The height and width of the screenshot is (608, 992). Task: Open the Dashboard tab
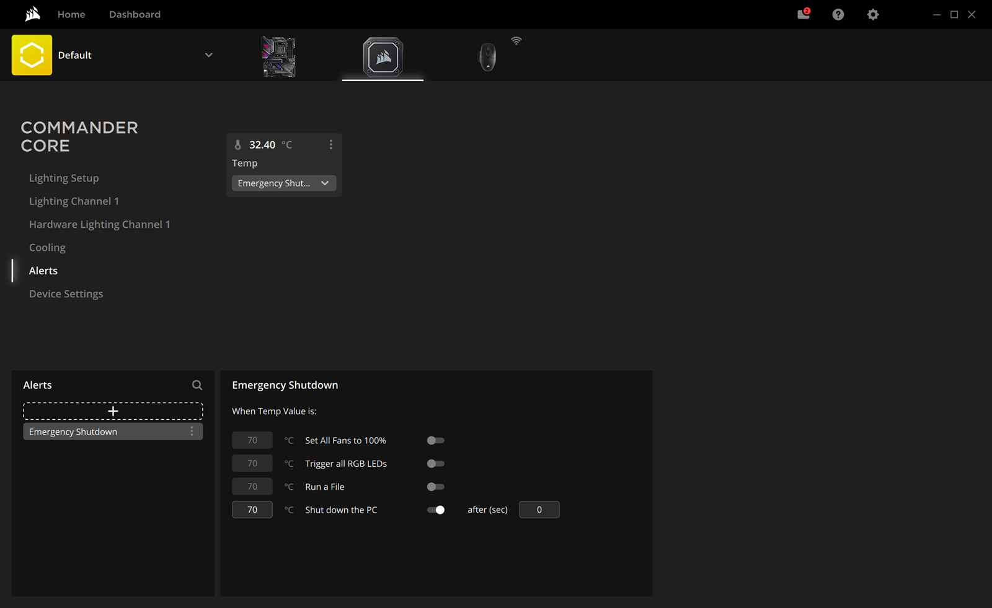coord(135,14)
